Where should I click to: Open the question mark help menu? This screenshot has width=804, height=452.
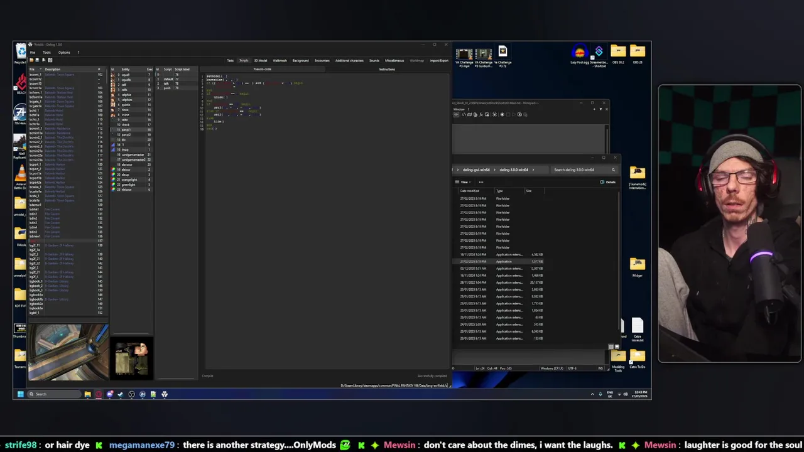click(79, 53)
